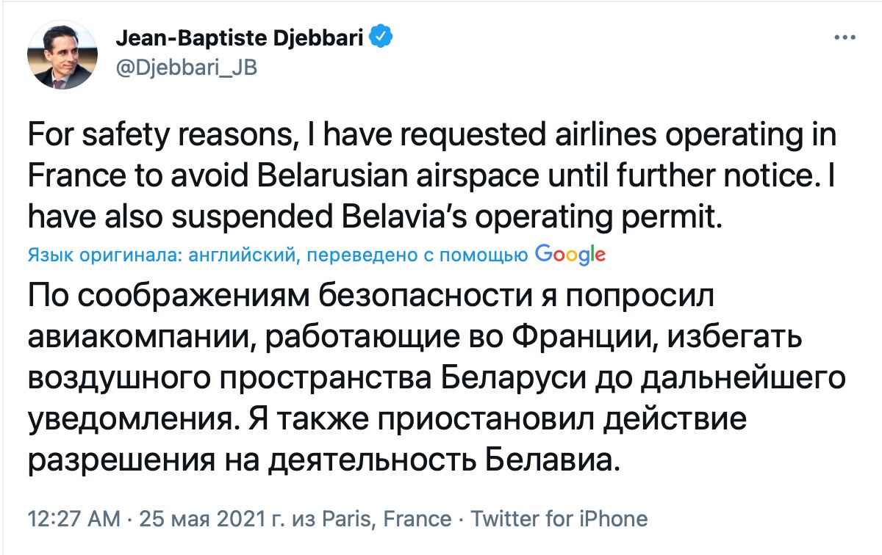882x555 pixels.
Task: Click the Google logo in translation note
Action: (570, 254)
